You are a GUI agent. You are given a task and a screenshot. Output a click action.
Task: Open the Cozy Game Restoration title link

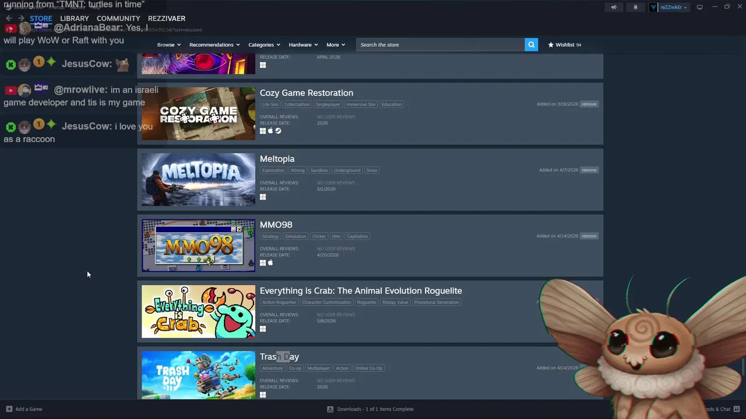tap(307, 93)
